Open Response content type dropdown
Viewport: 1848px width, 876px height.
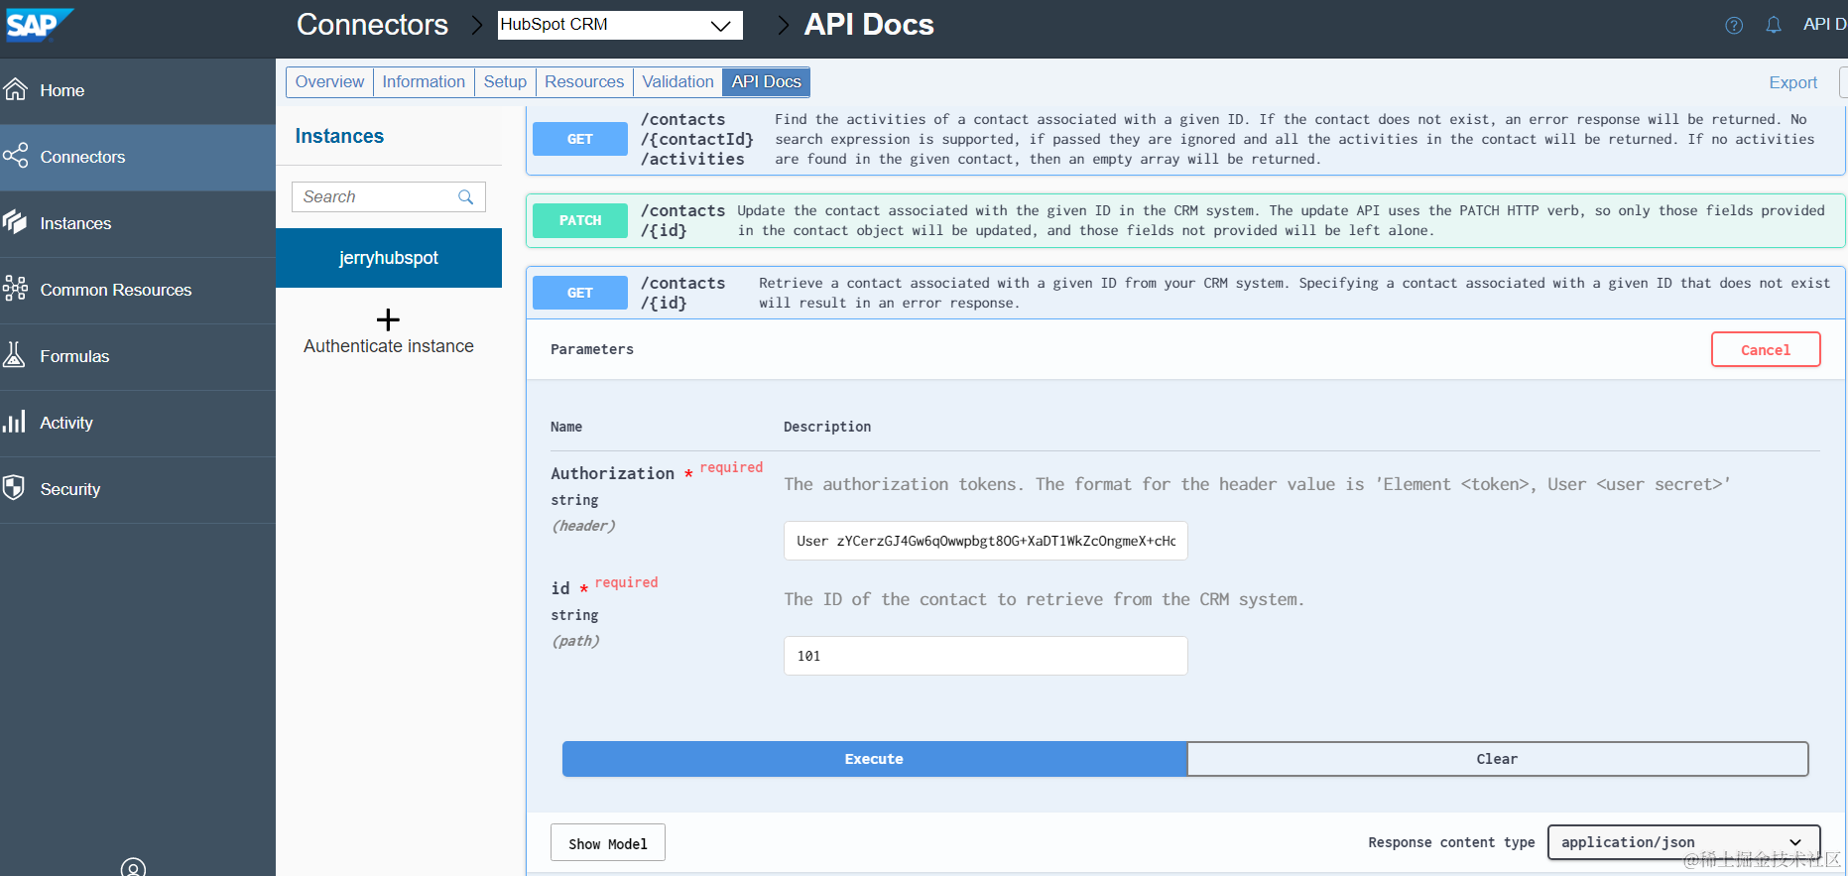point(1683,842)
